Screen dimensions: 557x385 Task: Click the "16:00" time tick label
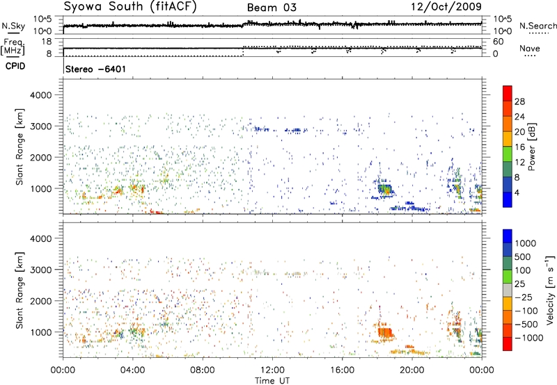pyautogui.click(x=342, y=370)
